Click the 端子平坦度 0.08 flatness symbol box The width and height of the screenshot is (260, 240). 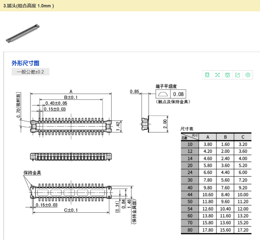coord(171,94)
